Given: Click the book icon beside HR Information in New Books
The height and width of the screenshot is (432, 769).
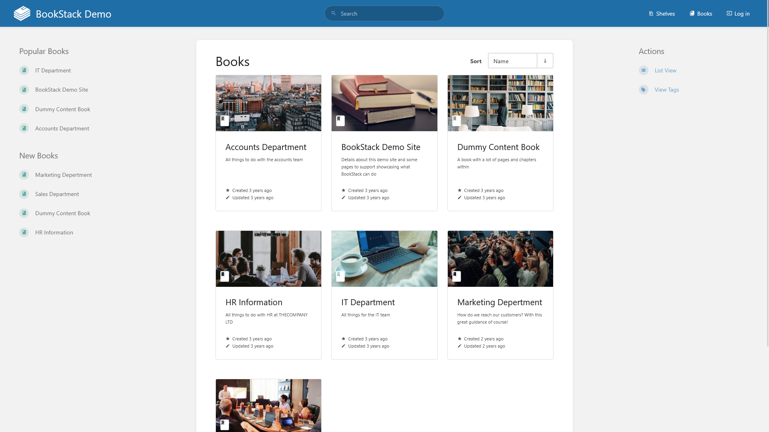Looking at the screenshot, I should (x=24, y=232).
